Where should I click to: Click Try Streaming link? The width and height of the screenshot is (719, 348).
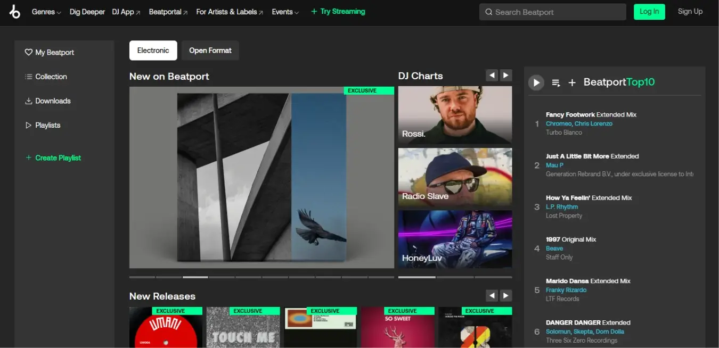[338, 11]
